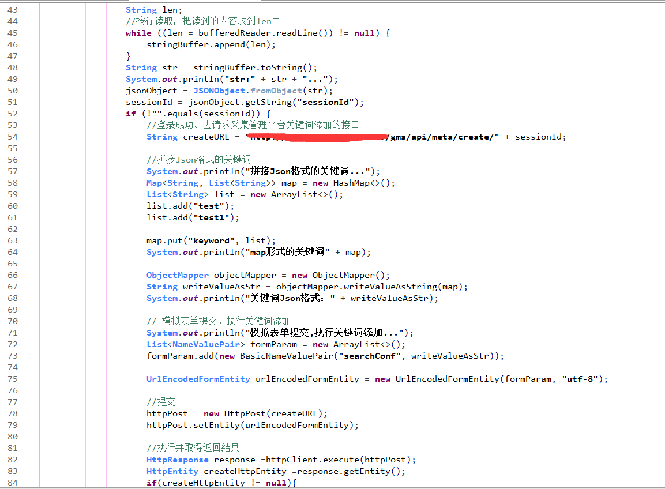Click the JSONObject.fromObject call on line 50
This screenshot has width=665, height=489.
[248, 90]
